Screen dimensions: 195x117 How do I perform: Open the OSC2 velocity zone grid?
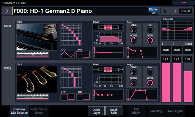71,77
